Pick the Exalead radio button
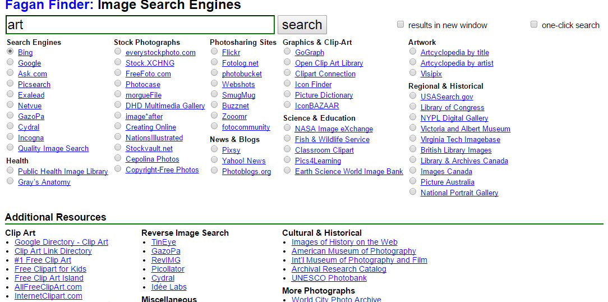Viewport: 608px width, 302px height. 11,94
